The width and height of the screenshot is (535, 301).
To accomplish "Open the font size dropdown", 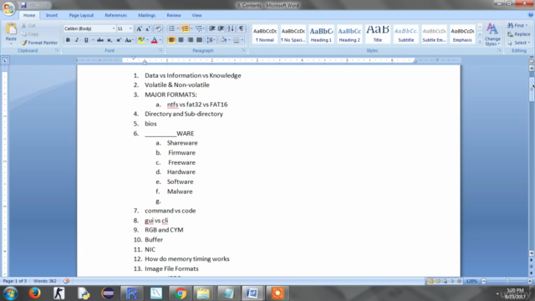I will (x=130, y=28).
